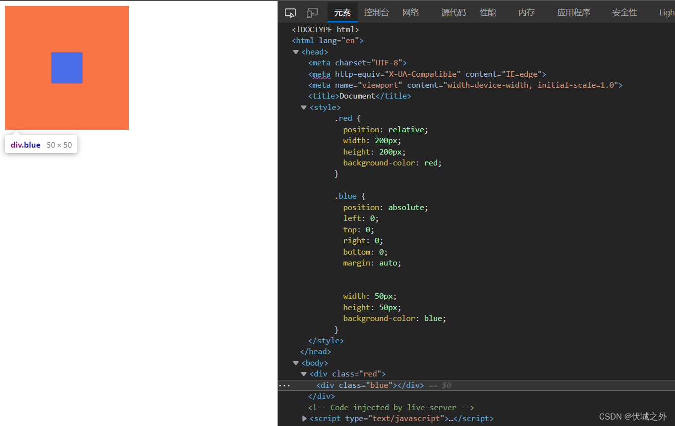
Task: Click the top: 0 line
Action: point(359,230)
